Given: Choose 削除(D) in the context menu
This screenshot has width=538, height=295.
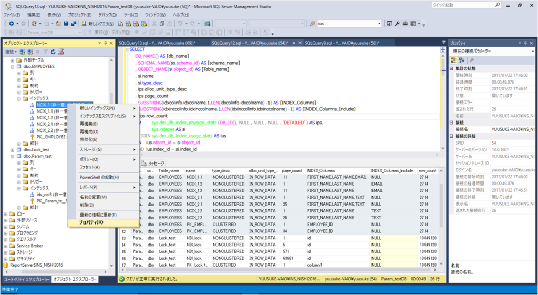Looking at the screenshot, I should click(104, 205).
